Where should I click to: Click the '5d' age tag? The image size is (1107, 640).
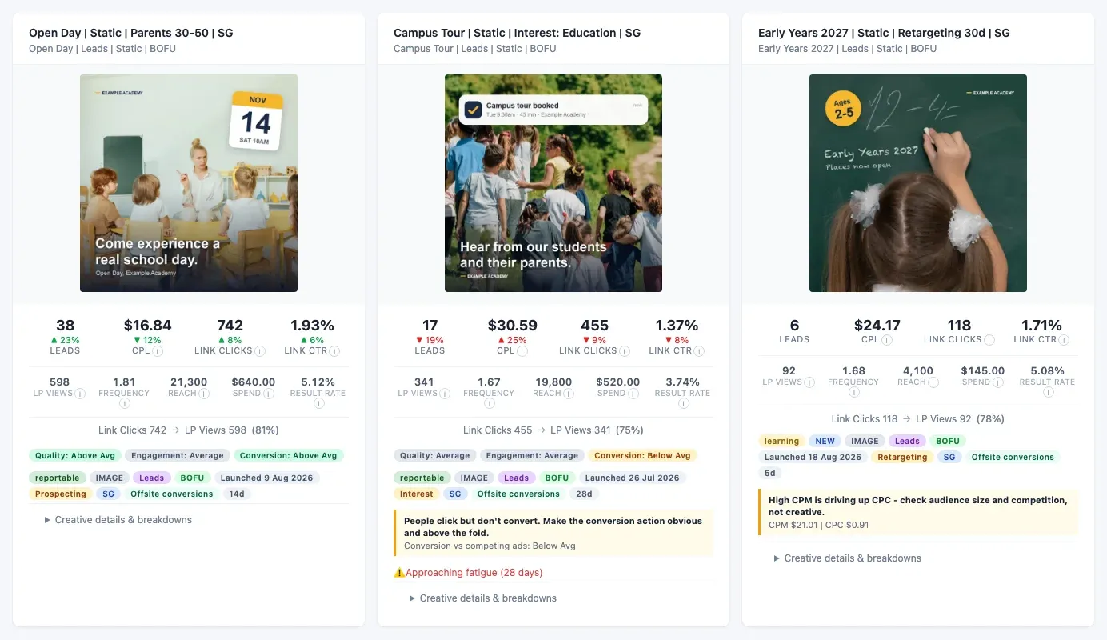770,473
